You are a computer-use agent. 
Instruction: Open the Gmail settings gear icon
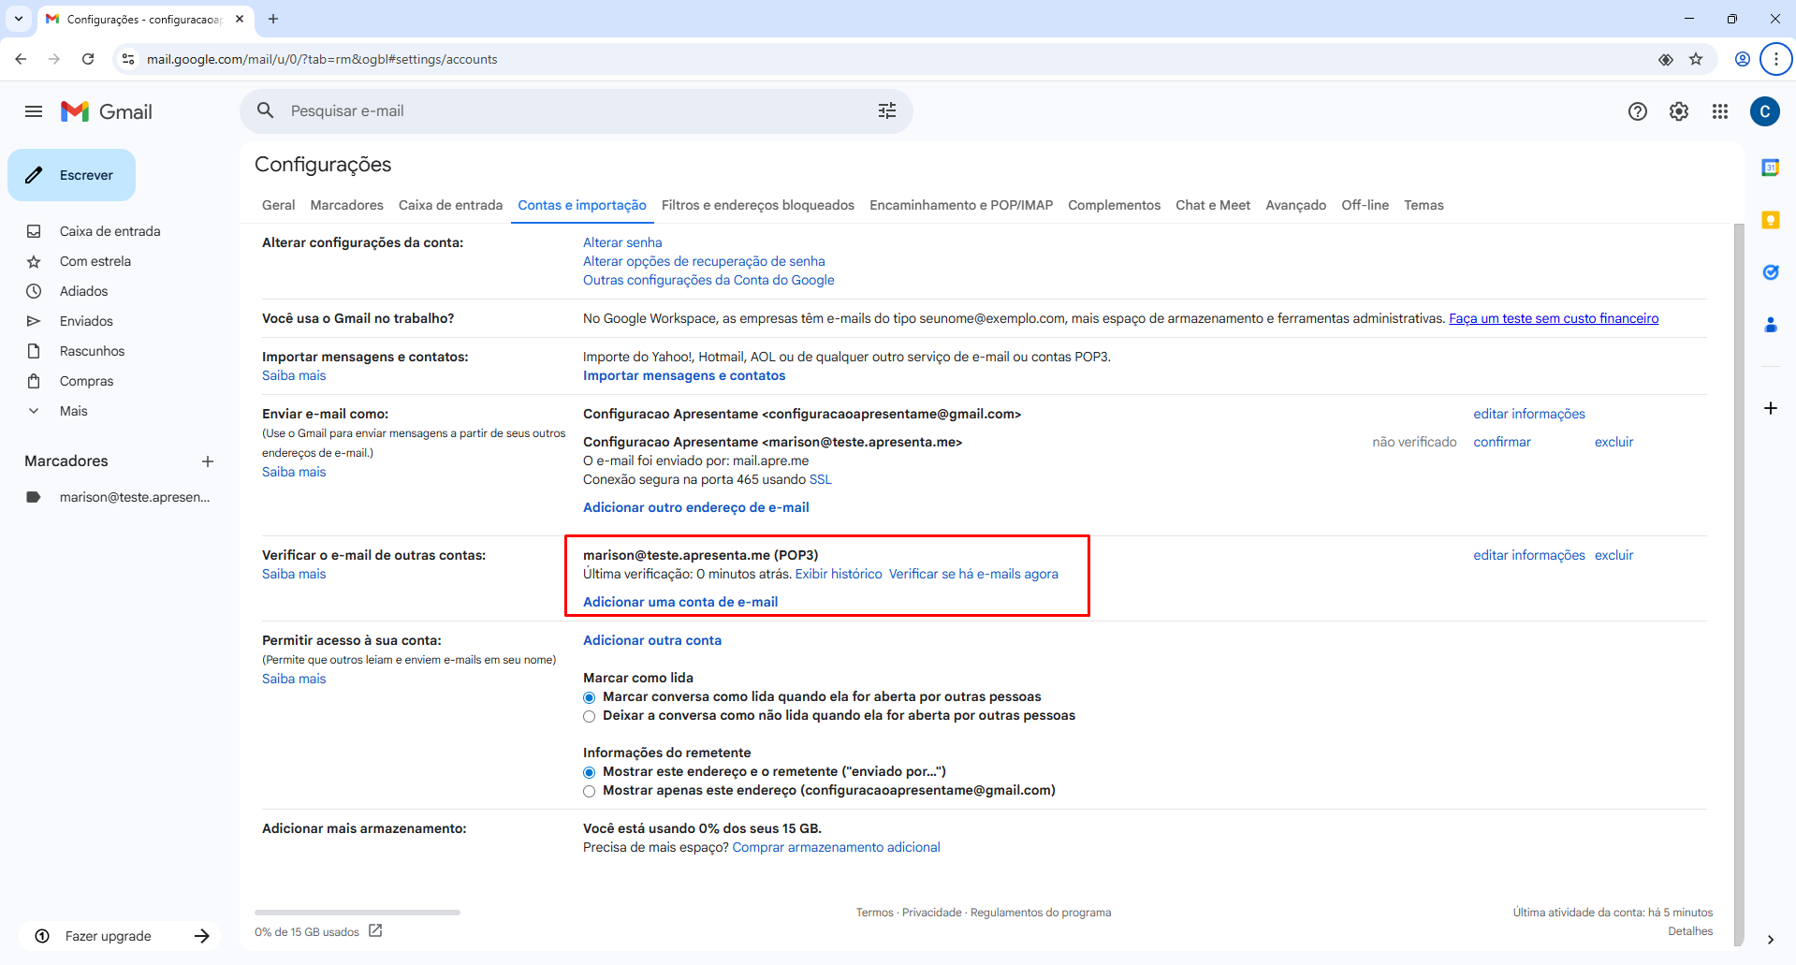tap(1678, 111)
